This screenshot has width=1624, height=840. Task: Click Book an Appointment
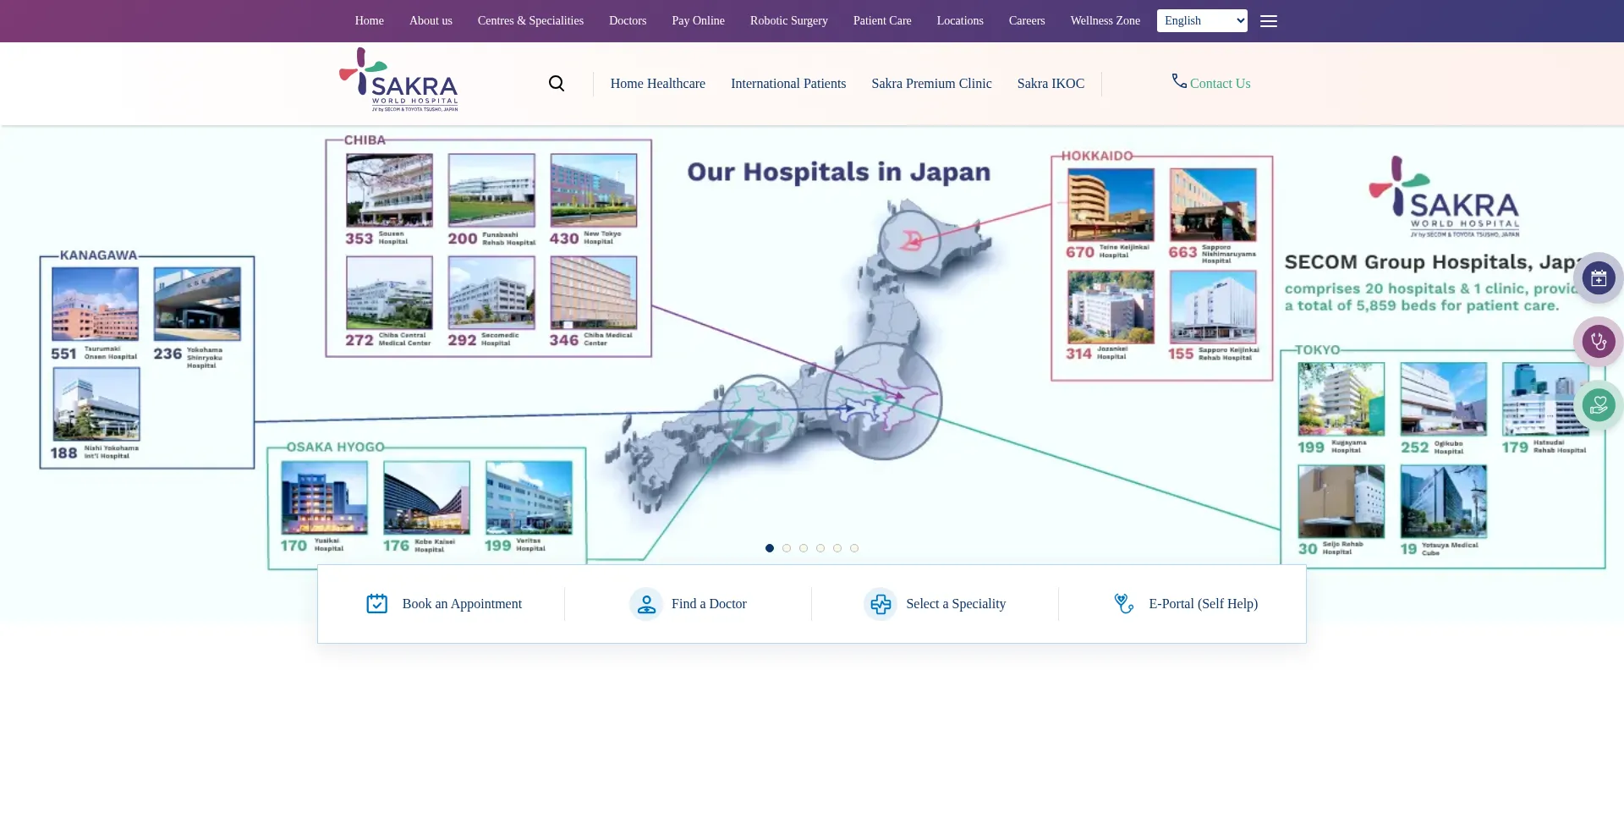(462, 604)
